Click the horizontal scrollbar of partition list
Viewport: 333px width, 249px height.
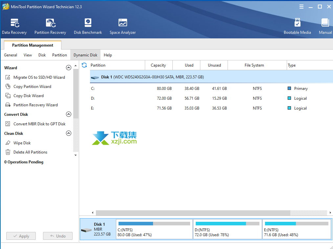point(193,213)
